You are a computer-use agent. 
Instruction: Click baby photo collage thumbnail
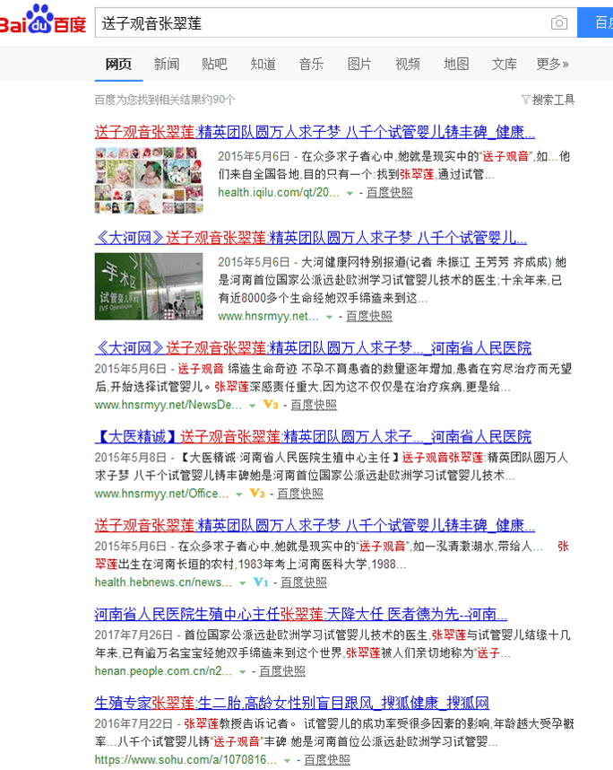click(x=149, y=180)
